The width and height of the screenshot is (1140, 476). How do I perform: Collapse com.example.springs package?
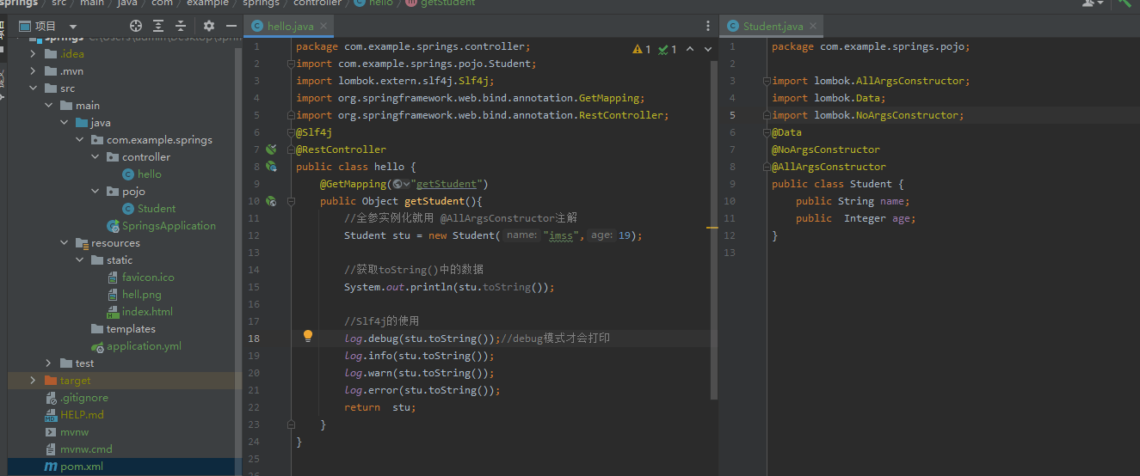[80, 140]
